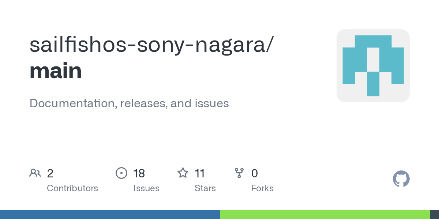Click the dark gray language bar segment
The height and width of the screenshot is (219, 439).
coord(435,215)
